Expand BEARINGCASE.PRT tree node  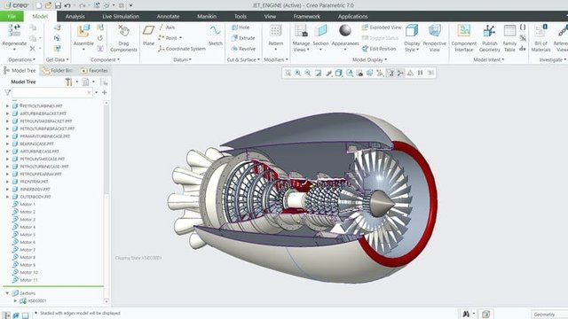[x=7, y=144]
